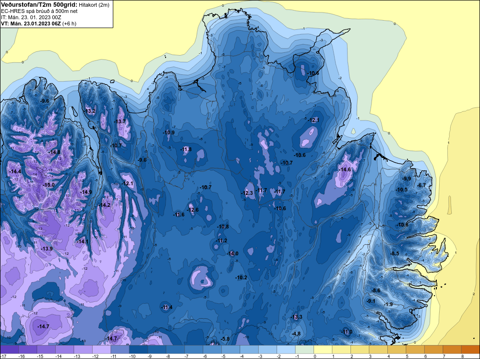Click the -13.2 temperature label
Viewport: 480px width, 359px height.
coord(90,111)
